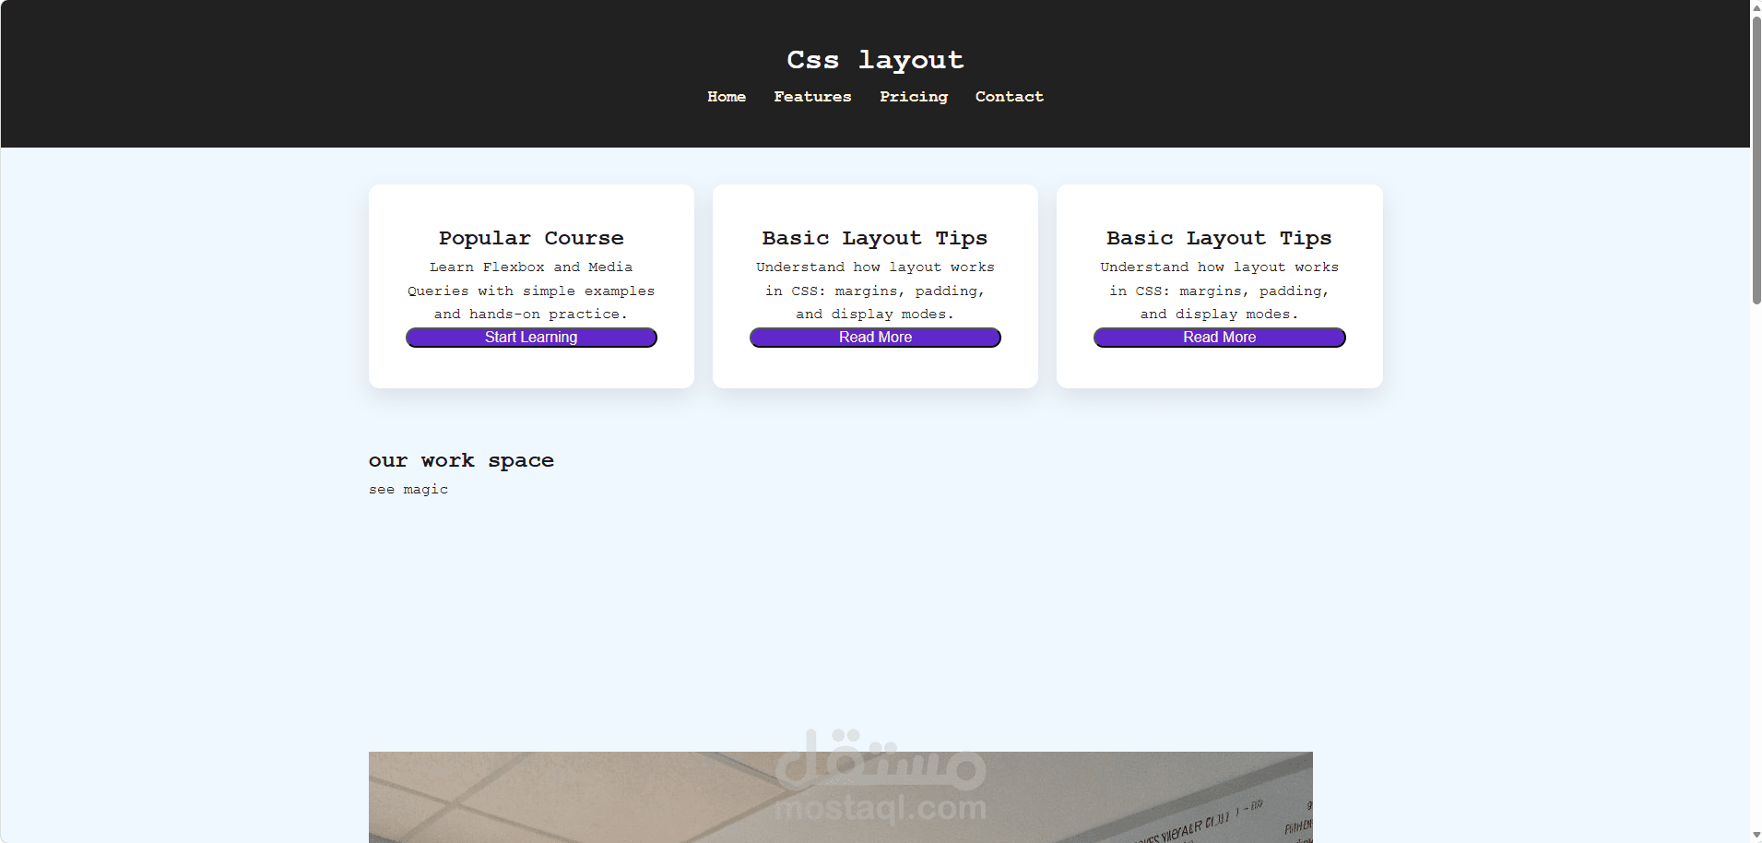Click the Popular Course description text
This screenshot has height=843, width=1762.
click(531, 291)
